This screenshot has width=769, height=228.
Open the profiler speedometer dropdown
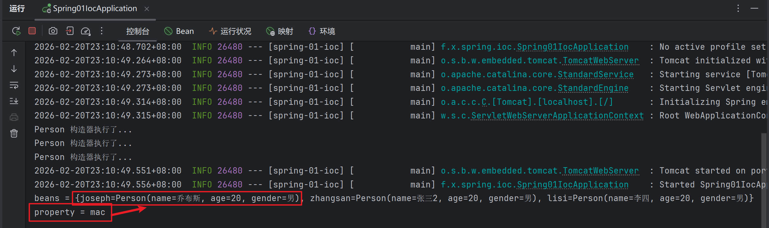click(x=86, y=31)
